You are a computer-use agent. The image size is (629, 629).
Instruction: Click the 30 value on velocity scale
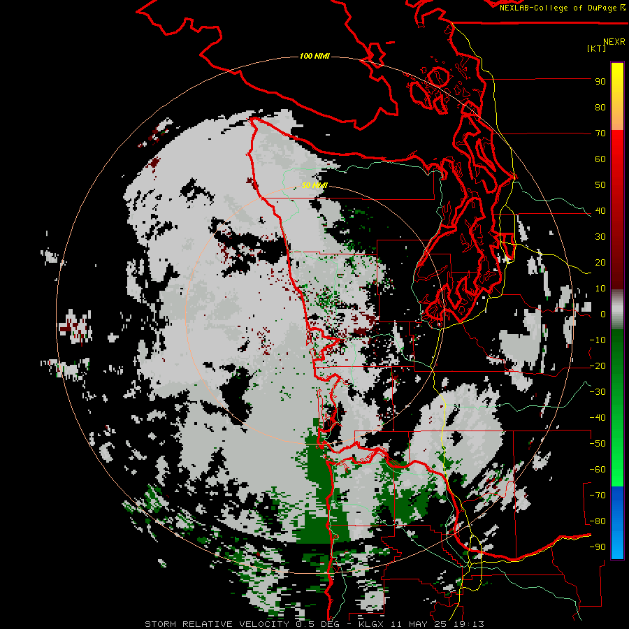(x=600, y=237)
